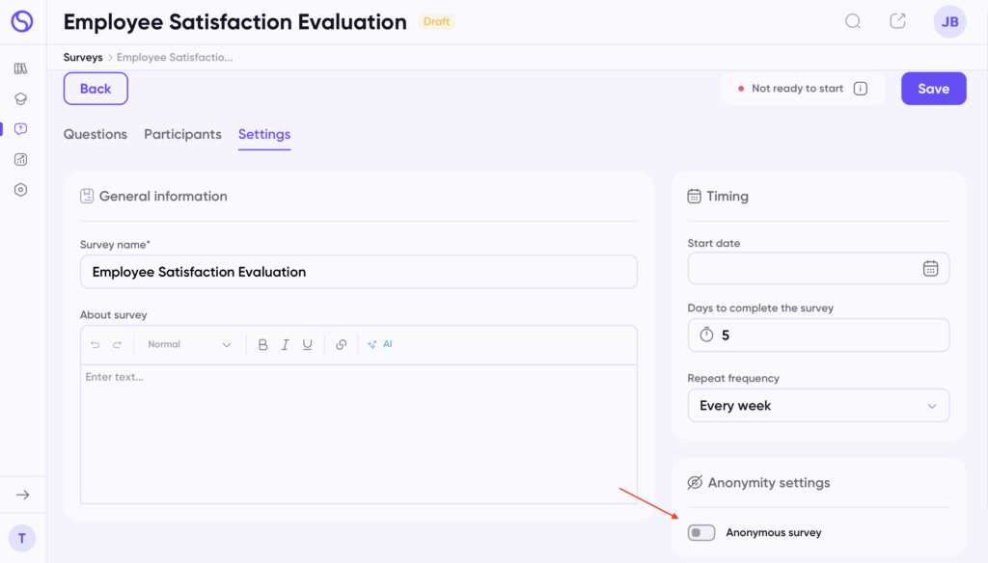Insert a link using the link icon
Viewport: 988px width, 563px height.
click(341, 344)
